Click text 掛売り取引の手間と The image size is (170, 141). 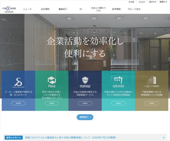[52, 92]
